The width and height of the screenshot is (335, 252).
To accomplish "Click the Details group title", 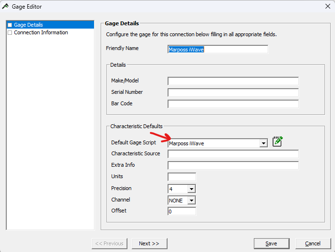I will pos(118,65).
